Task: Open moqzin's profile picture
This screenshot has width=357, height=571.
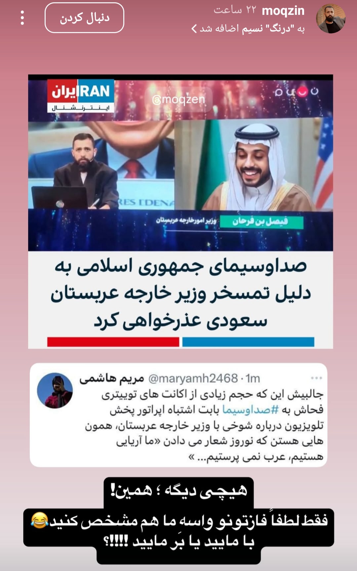Action: (331, 19)
